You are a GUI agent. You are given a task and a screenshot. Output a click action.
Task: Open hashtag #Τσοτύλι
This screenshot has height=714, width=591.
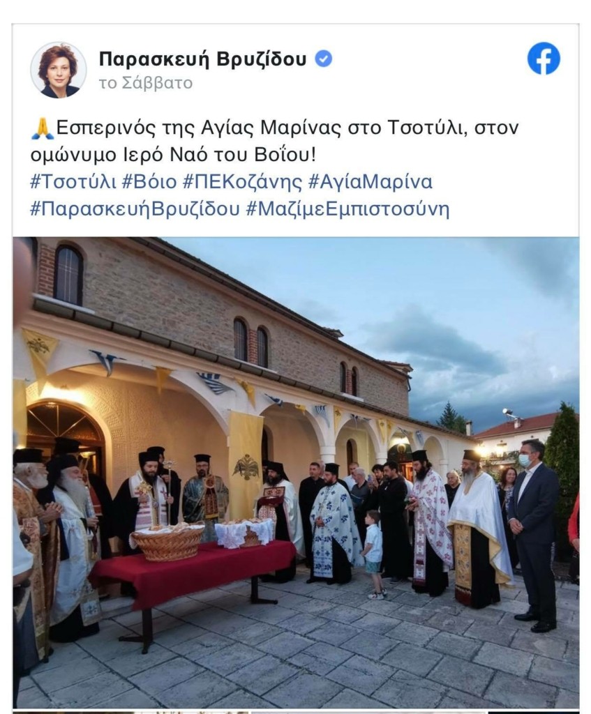tap(73, 182)
